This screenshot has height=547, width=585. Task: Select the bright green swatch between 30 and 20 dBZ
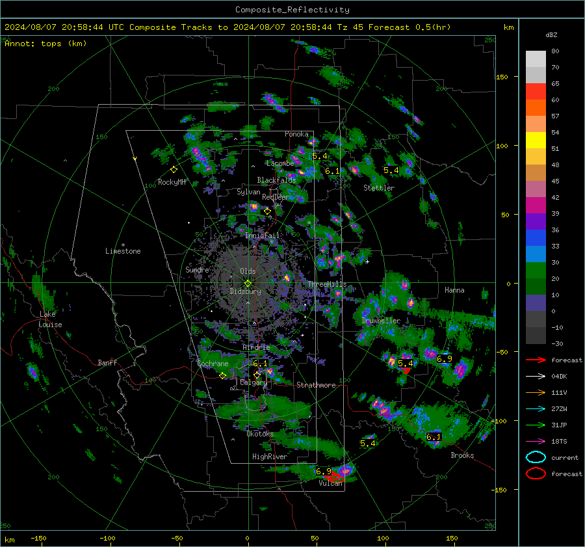[536, 270]
